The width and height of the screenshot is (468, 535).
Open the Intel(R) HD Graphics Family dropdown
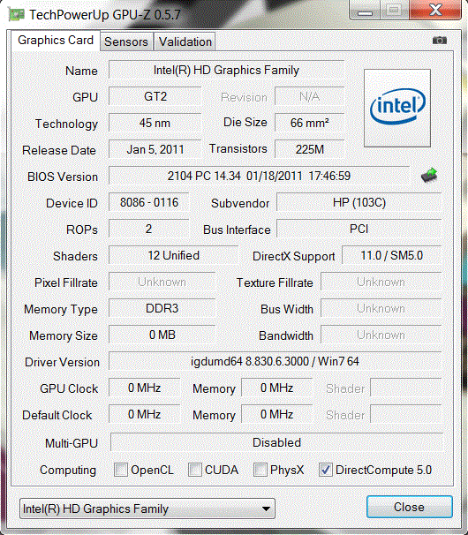click(147, 509)
